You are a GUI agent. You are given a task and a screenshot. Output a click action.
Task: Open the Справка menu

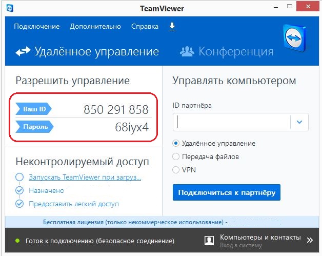[x=145, y=27]
